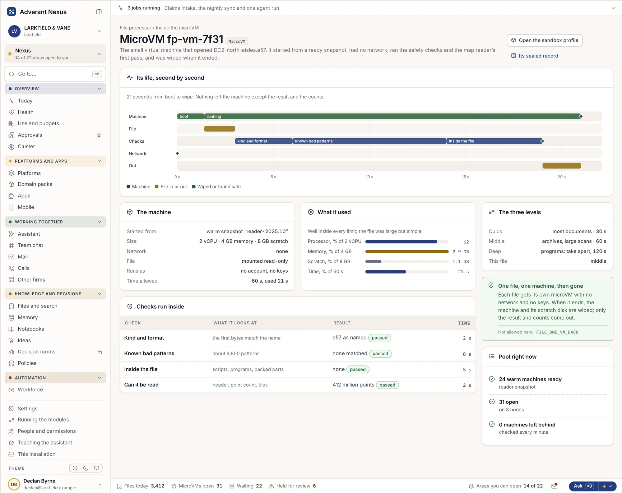Click the known bad patterns timeline bar
This screenshot has height=493, width=622.
369,141
